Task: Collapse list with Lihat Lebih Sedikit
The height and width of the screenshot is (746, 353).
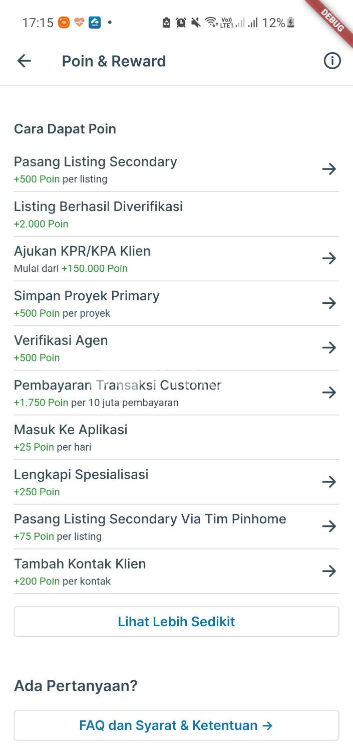Action: pos(176,622)
